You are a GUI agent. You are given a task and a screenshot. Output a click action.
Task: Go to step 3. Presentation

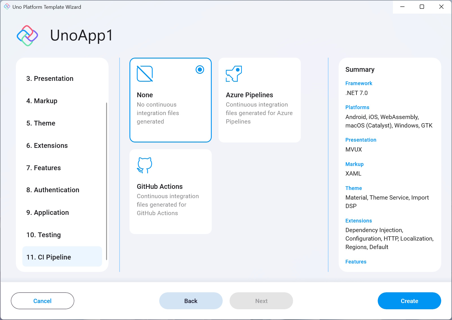(x=62, y=79)
